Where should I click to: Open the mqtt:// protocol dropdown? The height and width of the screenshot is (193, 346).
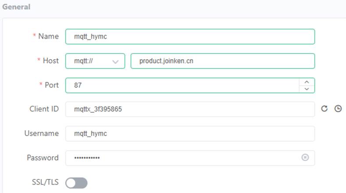95,61
